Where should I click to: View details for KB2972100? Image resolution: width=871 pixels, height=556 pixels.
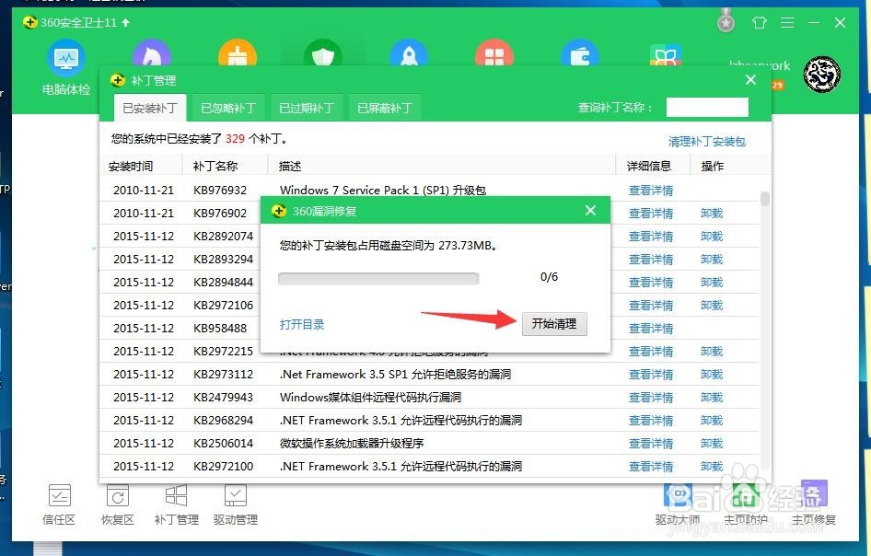coord(650,467)
